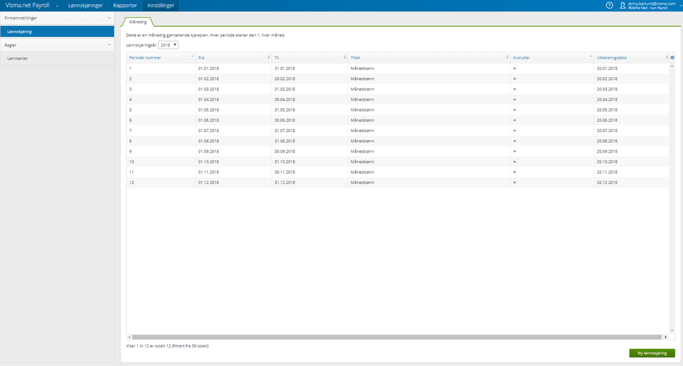Select period 1 row number
This screenshot has height=366, width=683.
(x=130, y=68)
